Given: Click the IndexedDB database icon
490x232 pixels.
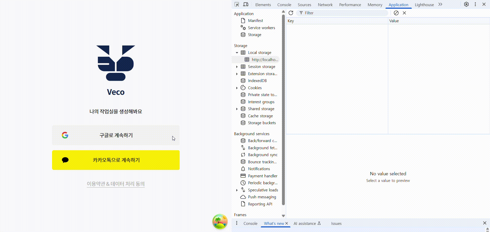Looking at the screenshot, I should (243, 80).
